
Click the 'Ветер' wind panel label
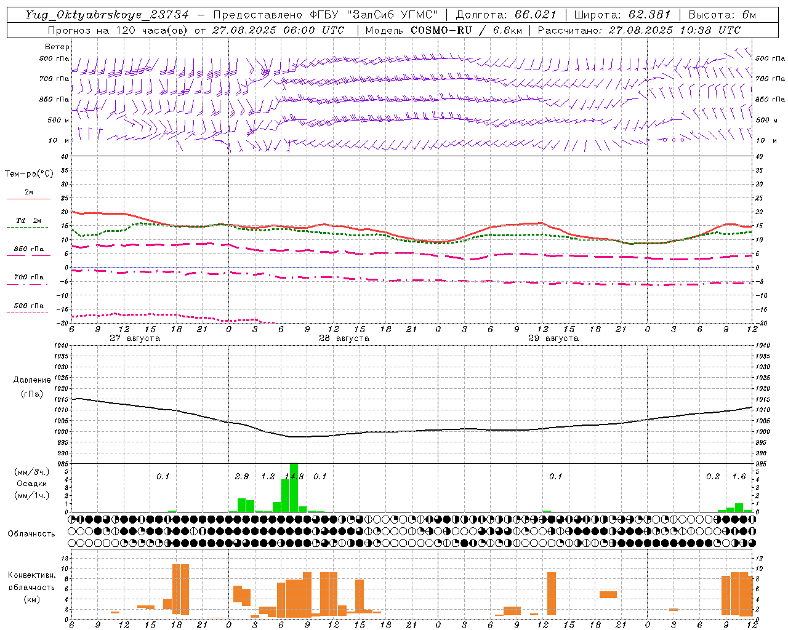(57, 47)
